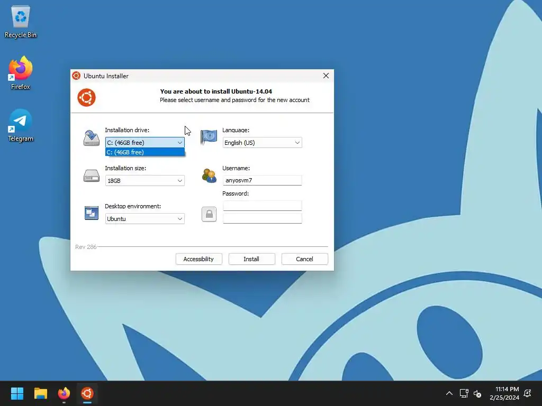
Task: Open the Language dropdown
Action: click(x=263, y=143)
